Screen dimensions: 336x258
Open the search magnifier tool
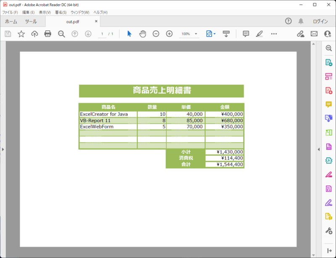pos(61,34)
